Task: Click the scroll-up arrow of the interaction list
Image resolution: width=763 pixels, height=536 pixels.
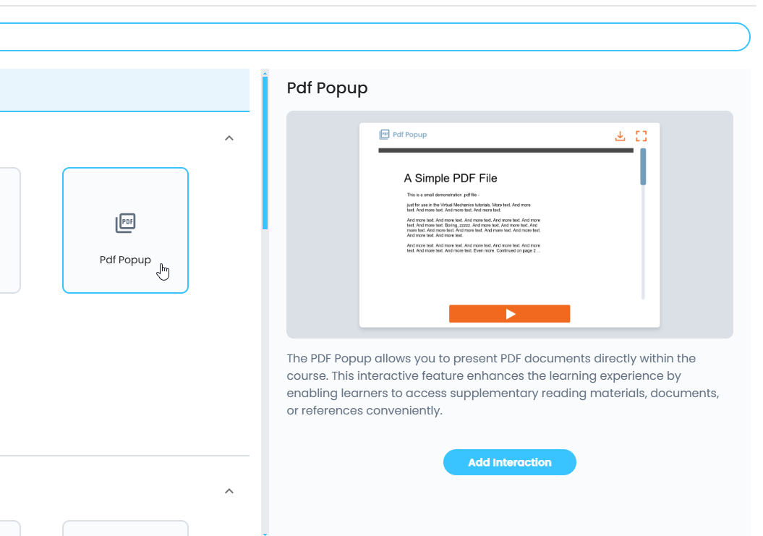Action: pyautogui.click(x=265, y=73)
